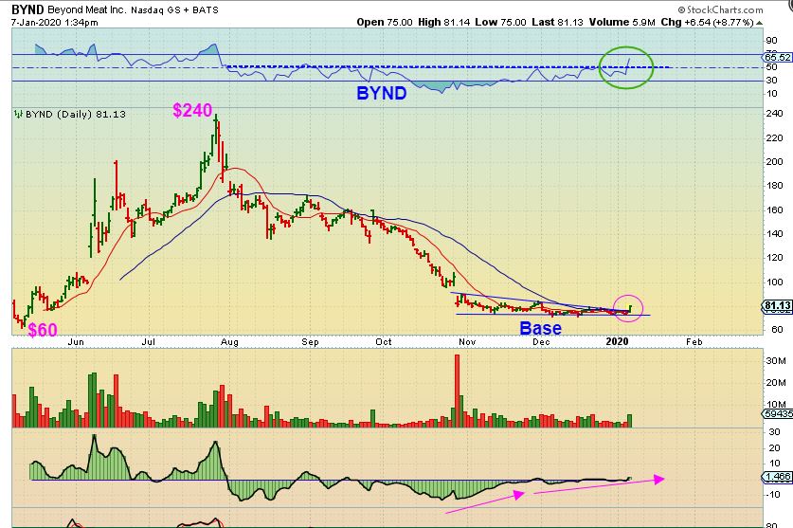Click the Volume 5.9M reading

click(x=622, y=22)
